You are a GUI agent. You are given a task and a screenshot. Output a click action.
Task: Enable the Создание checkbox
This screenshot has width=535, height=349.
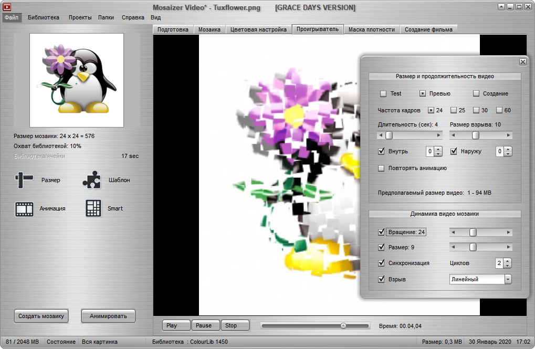click(x=476, y=93)
